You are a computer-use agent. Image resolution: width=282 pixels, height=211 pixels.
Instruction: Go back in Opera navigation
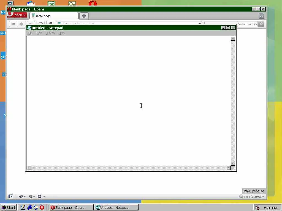tap(13, 24)
